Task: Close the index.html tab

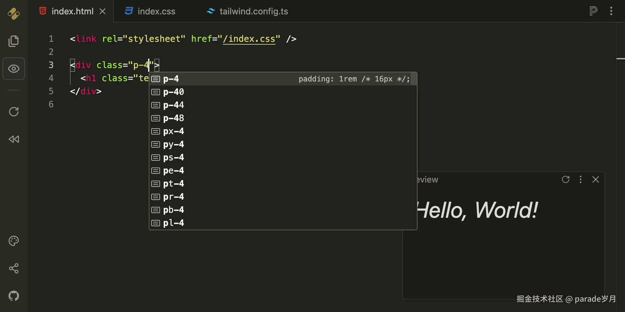Action: (x=102, y=11)
